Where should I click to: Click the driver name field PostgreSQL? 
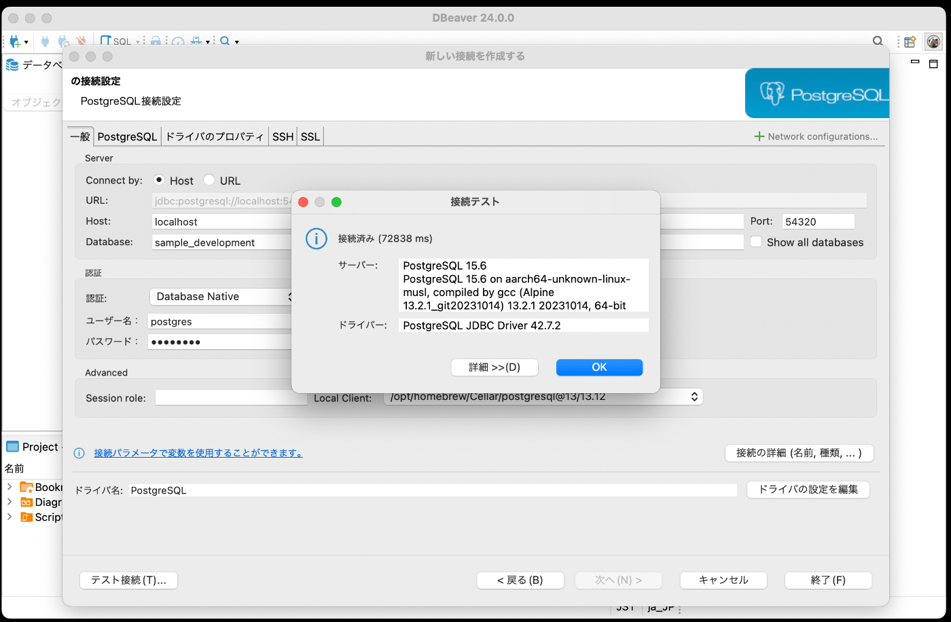[x=433, y=490]
